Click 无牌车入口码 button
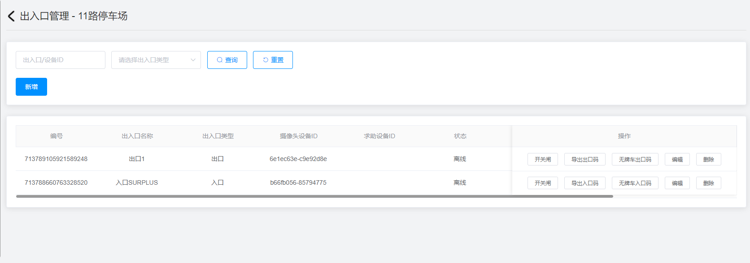 (635, 183)
